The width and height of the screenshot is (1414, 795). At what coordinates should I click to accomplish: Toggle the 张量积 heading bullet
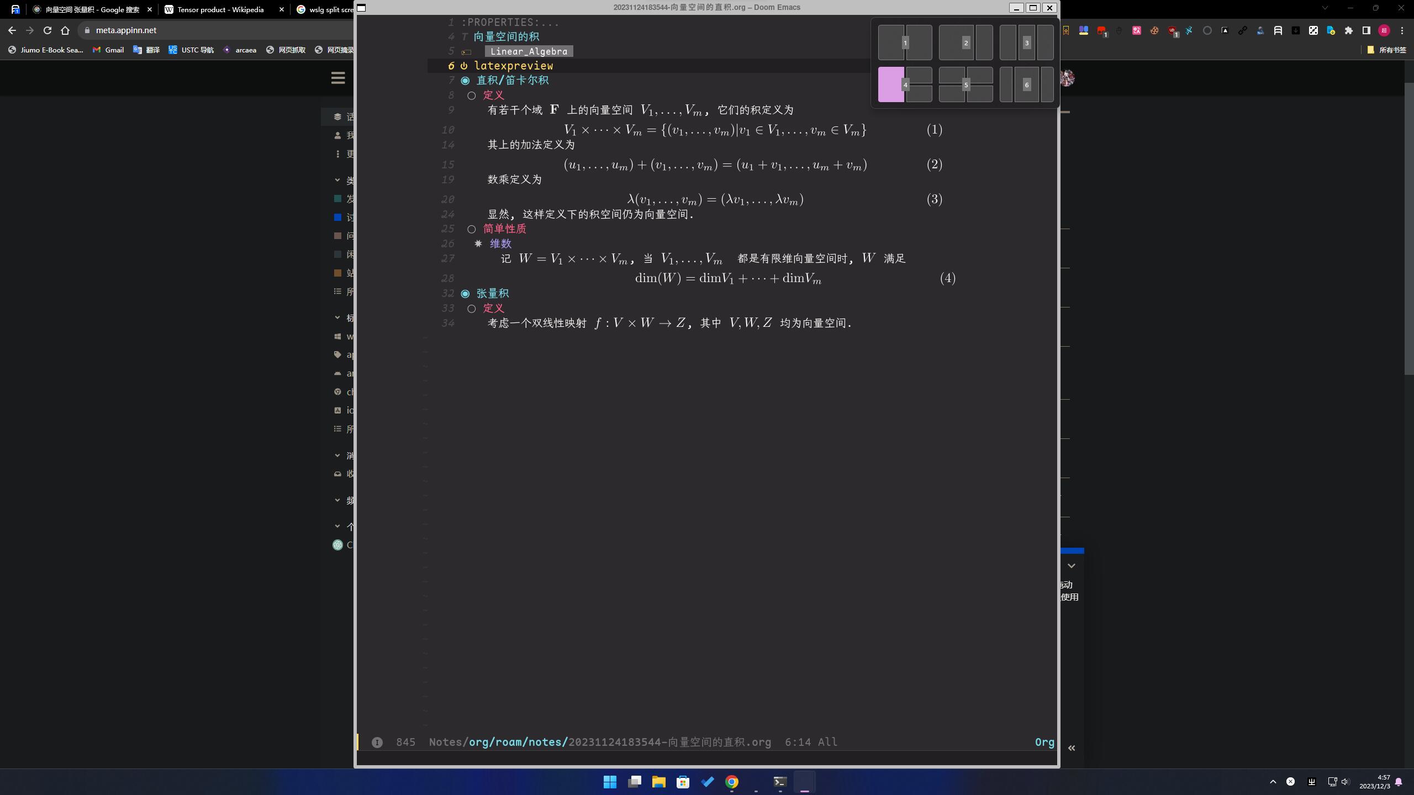point(465,294)
